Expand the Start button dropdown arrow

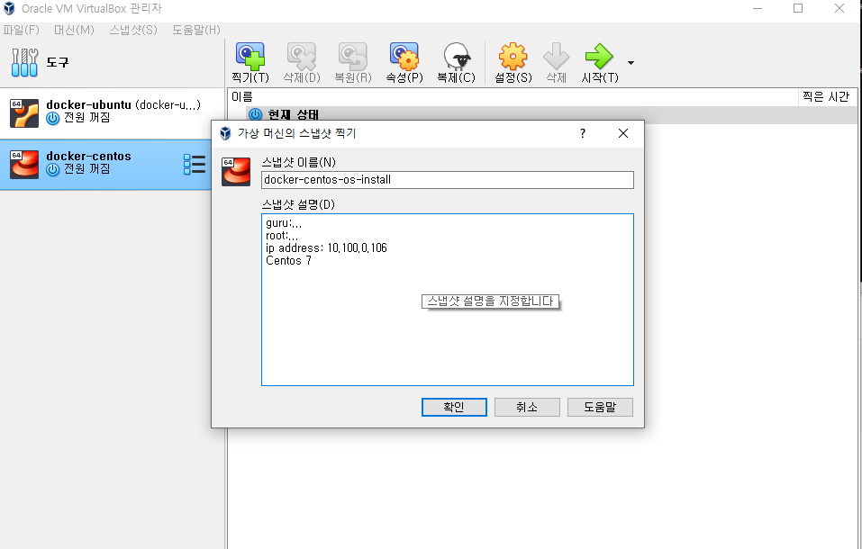[631, 63]
